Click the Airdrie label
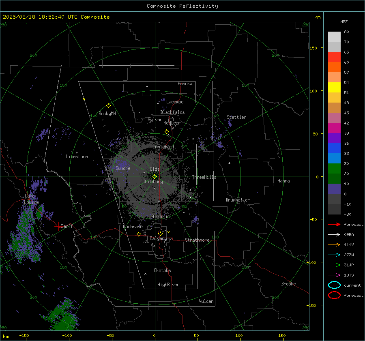The height and width of the screenshot is (341, 365). [160, 217]
